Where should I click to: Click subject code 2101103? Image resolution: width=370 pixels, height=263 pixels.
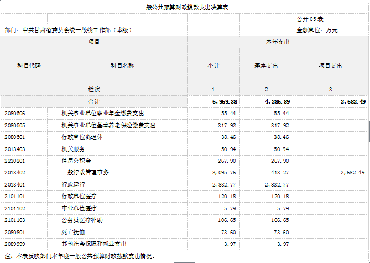pyautogui.click(x=14, y=220)
